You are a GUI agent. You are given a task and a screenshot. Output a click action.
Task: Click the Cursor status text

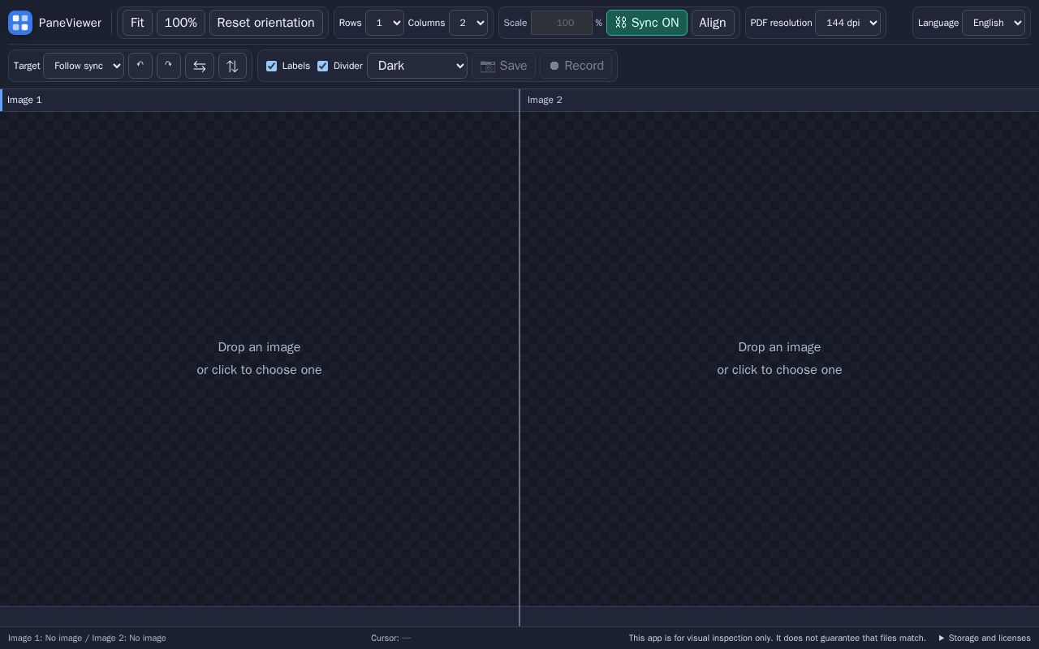pyautogui.click(x=390, y=638)
